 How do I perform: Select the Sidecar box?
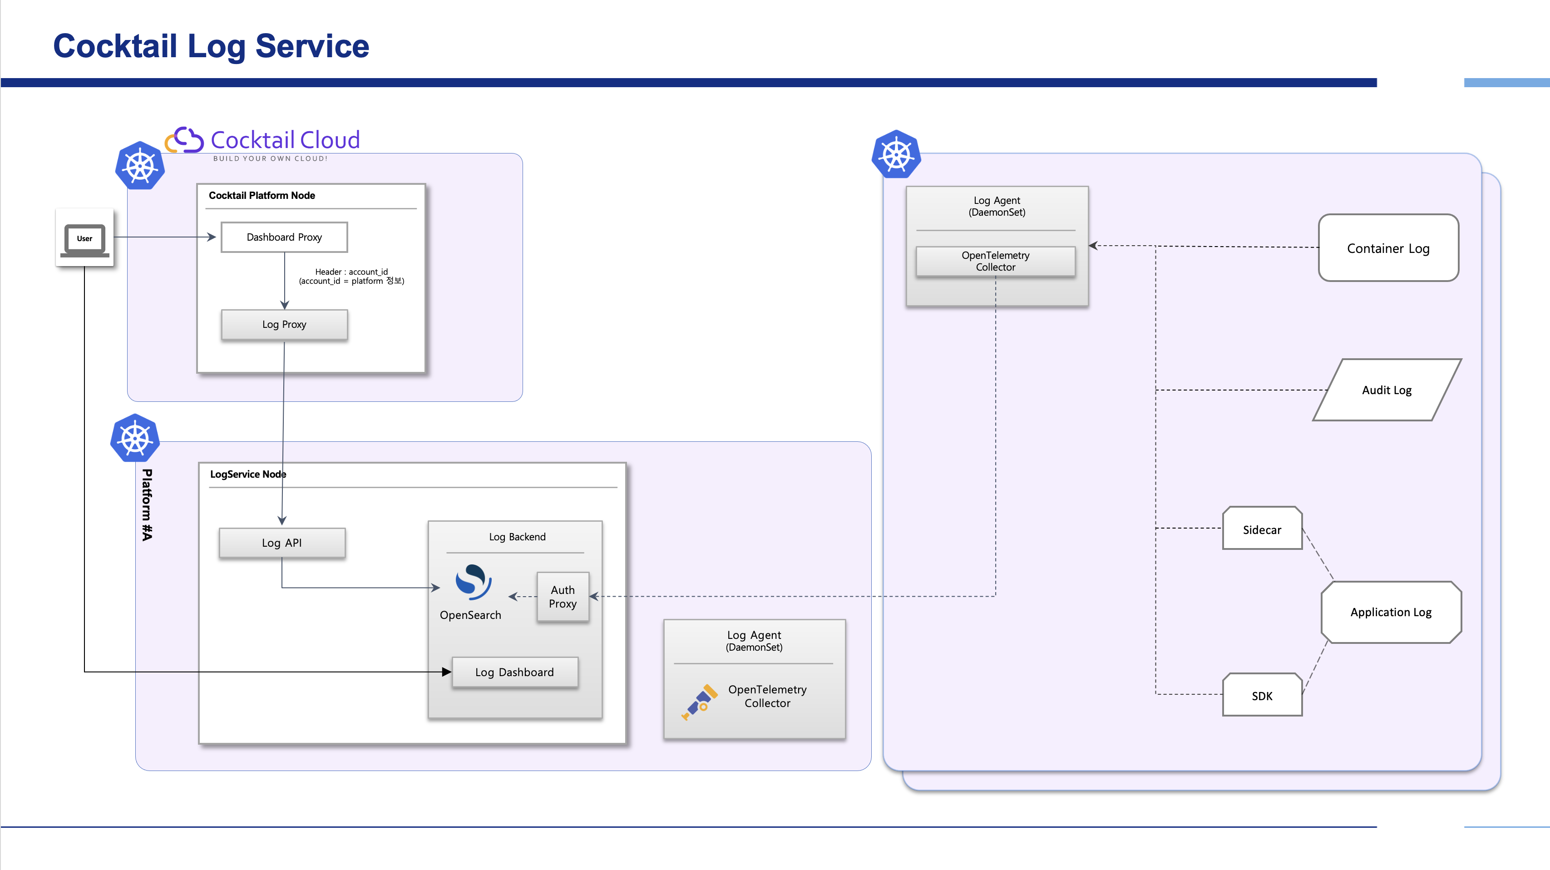[1262, 529]
